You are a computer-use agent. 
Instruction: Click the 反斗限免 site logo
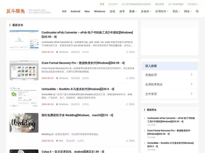(x=16, y=11)
